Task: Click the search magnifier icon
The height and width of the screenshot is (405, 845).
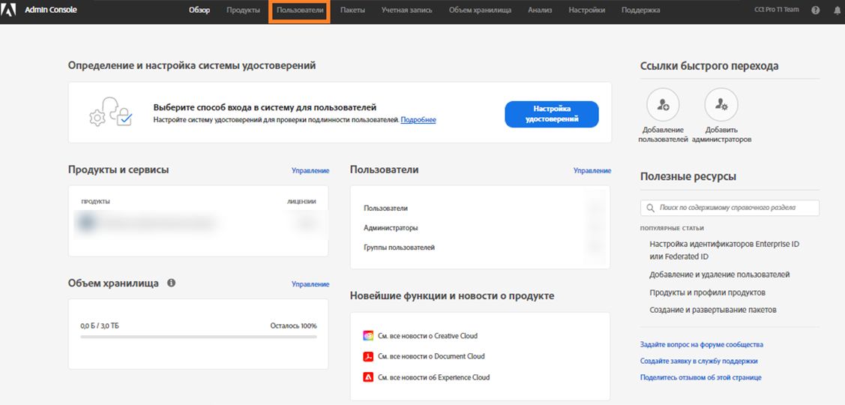Action: pyautogui.click(x=652, y=208)
